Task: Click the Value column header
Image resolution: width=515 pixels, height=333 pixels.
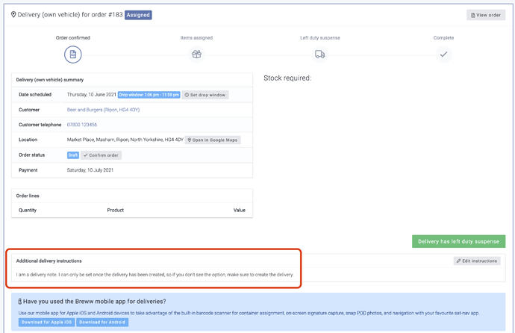Action: coord(240,210)
